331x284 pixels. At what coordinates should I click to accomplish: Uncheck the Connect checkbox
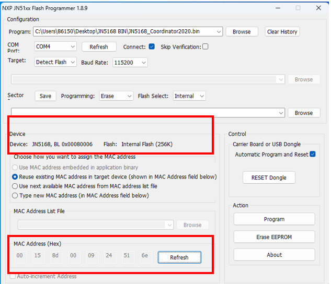tap(152, 46)
